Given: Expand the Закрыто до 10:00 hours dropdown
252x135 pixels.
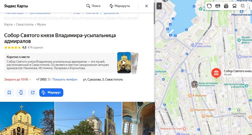Looking at the screenshot, I should [18, 79].
